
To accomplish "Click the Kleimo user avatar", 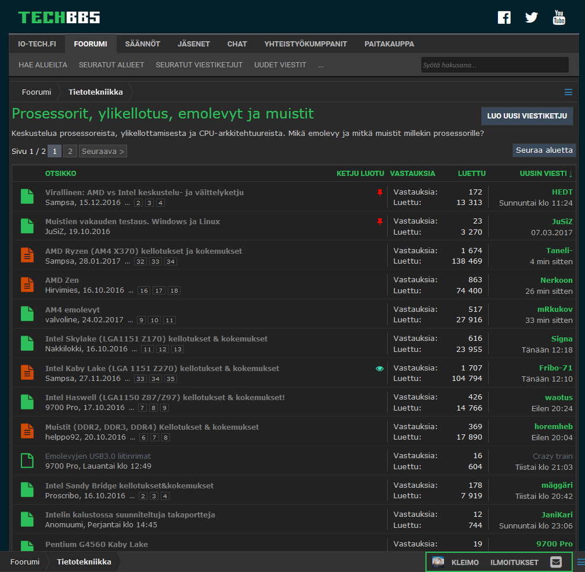I will tap(438, 562).
